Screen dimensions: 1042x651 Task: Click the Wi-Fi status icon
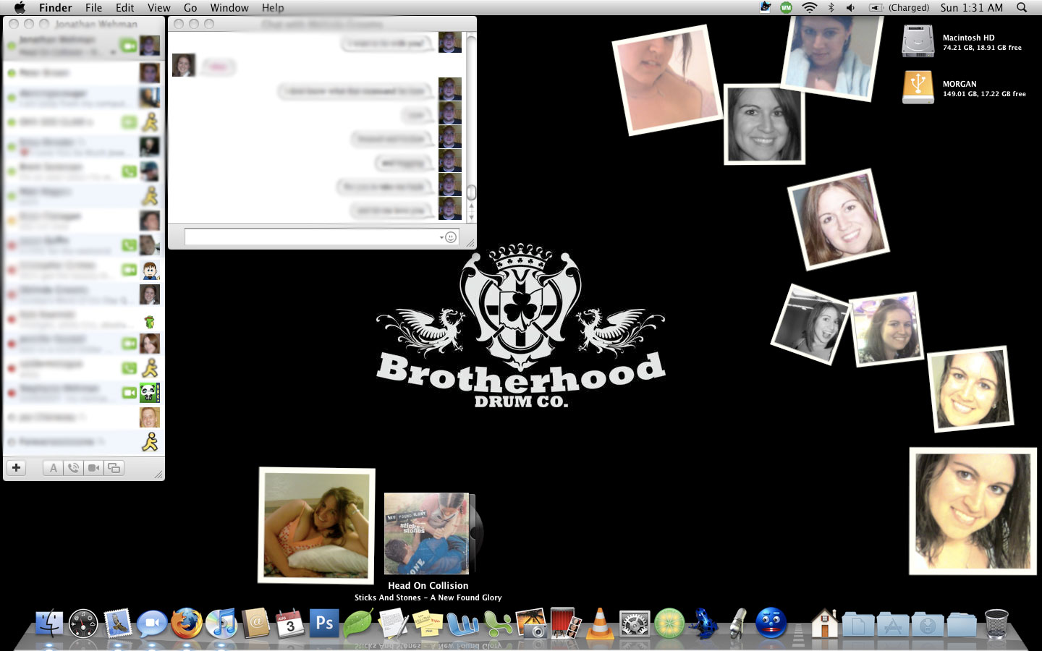[x=810, y=7]
